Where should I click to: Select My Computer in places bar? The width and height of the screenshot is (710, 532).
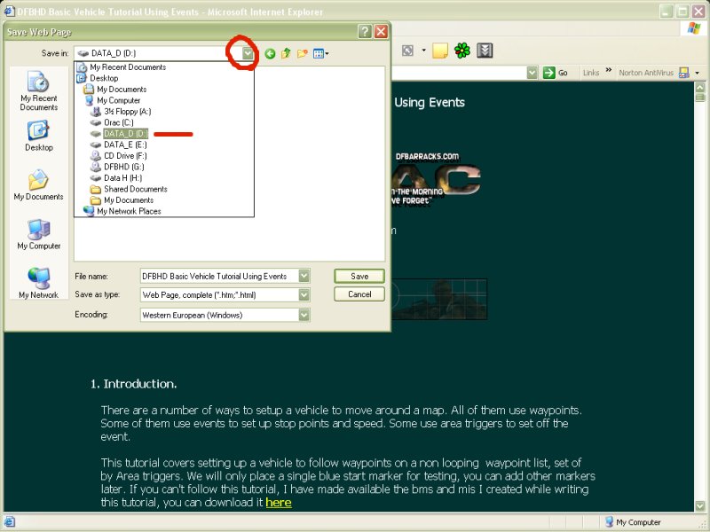tap(38, 234)
